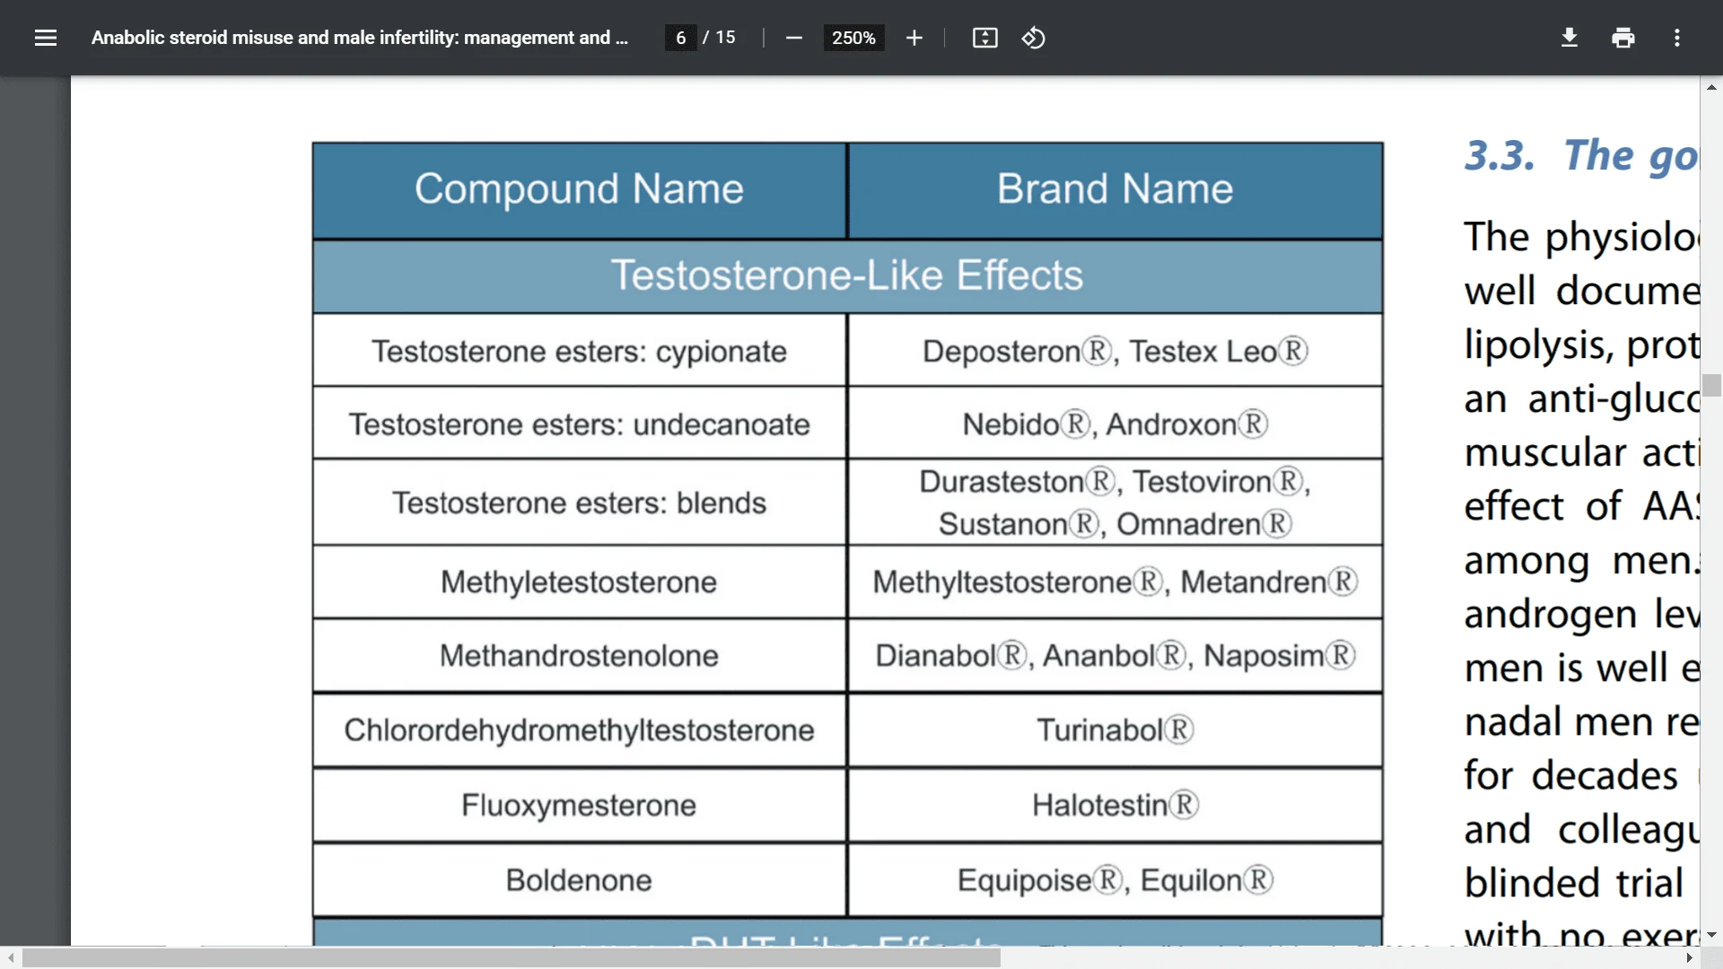Click 'Fluoxymesterone' cell
The width and height of the screenshot is (1723, 969).
579,806
